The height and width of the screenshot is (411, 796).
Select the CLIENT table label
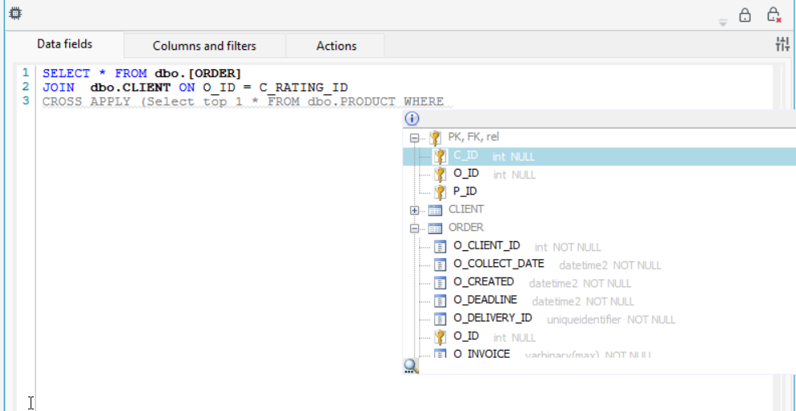tap(466, 209)
